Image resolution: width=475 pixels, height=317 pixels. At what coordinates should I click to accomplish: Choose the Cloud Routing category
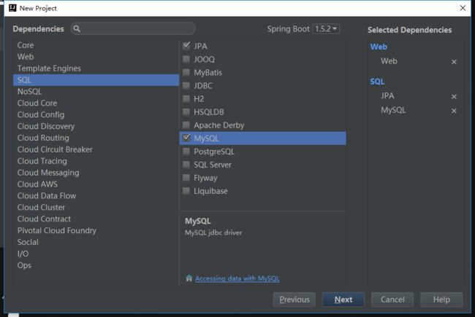96,138
